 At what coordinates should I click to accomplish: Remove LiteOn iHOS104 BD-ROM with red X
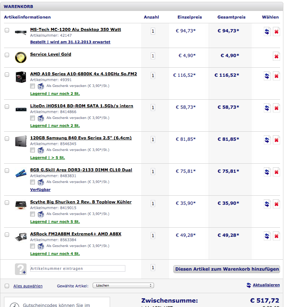click(x=276, y=108)
